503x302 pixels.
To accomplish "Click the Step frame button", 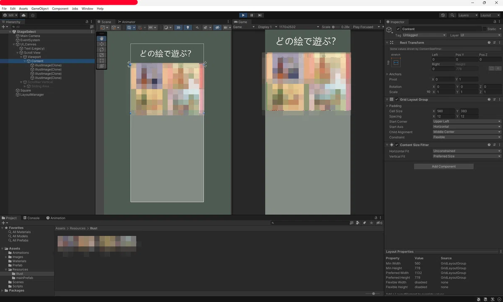I will (x=260, y=15).
